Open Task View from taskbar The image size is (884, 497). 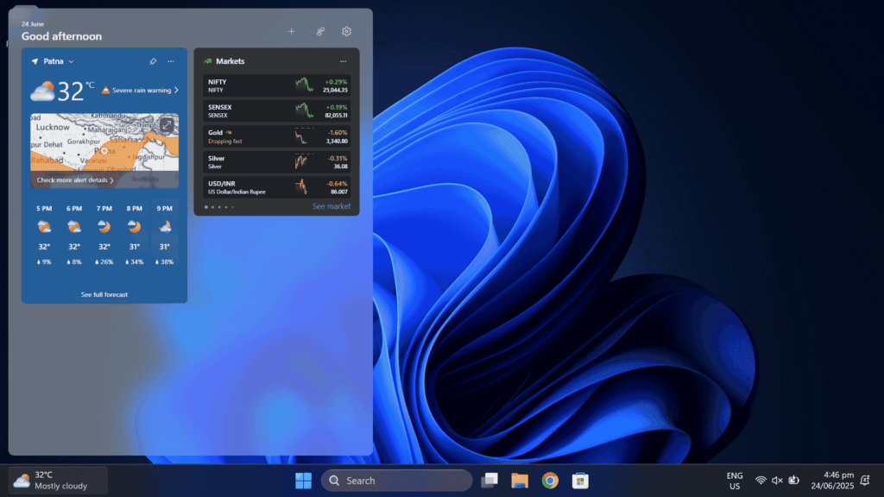489,481
